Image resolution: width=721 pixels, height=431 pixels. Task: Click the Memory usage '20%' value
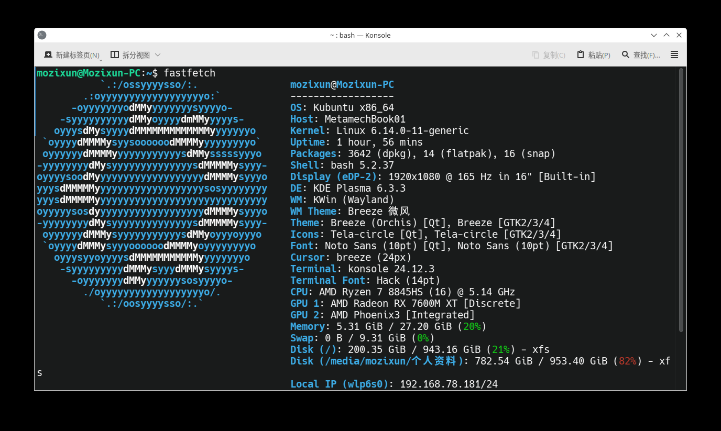[472, 326]
